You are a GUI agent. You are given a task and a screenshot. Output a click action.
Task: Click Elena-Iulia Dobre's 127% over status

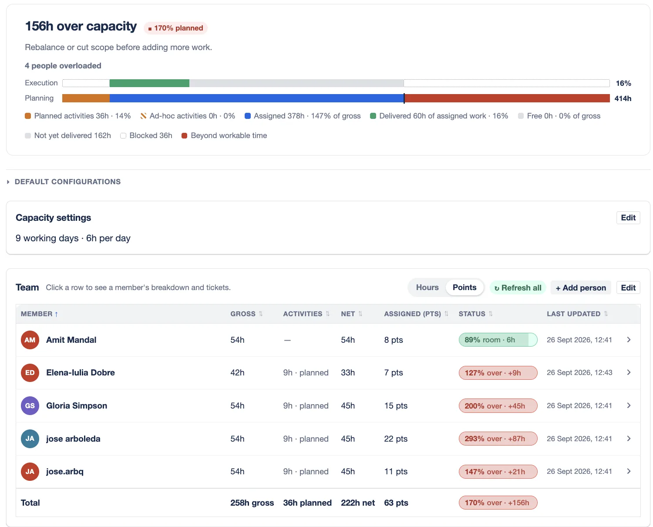point(498,373)
